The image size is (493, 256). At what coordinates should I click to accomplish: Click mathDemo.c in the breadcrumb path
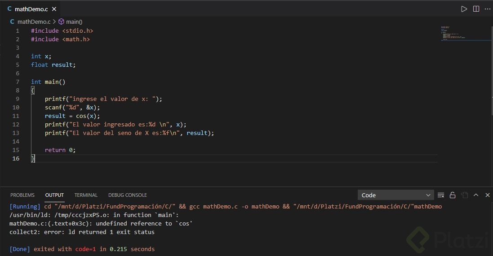[x=34, y=22]
